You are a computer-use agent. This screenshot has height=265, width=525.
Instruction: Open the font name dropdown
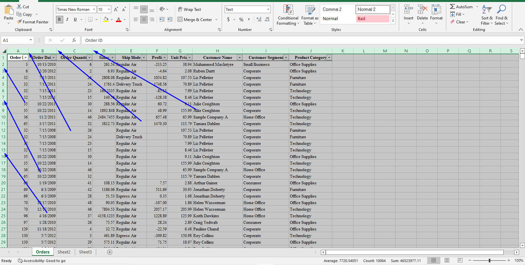[94, 10]
